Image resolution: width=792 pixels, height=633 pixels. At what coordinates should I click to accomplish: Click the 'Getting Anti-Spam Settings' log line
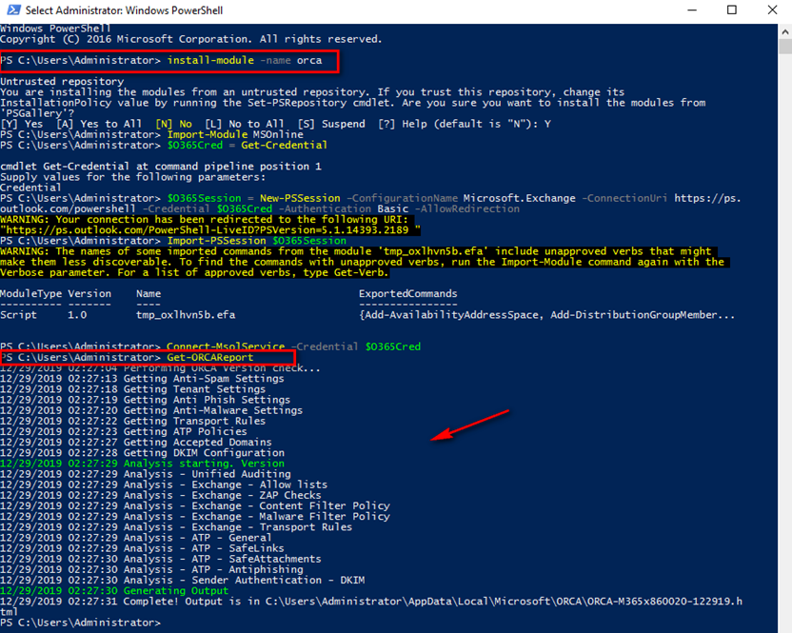click(142, 379)
